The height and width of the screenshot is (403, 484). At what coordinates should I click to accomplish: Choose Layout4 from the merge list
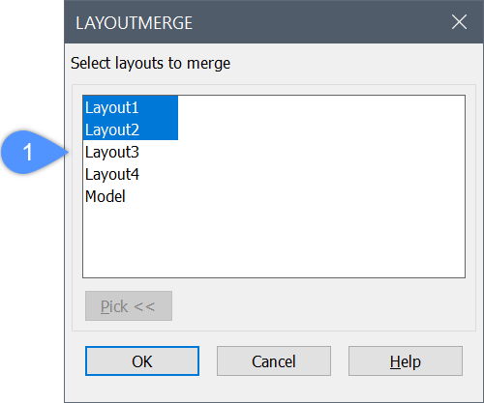click(x=112, y=174)
